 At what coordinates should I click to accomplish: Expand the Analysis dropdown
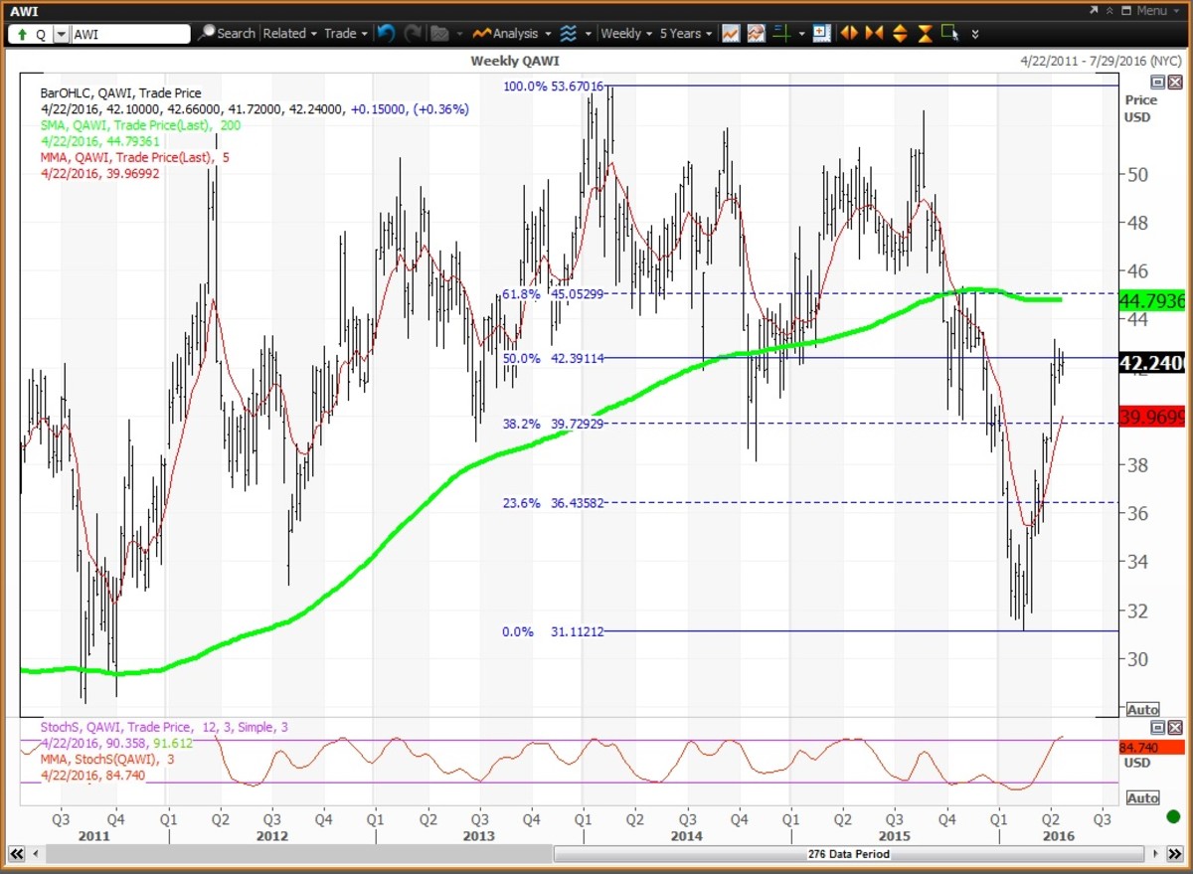pos(513,34)
